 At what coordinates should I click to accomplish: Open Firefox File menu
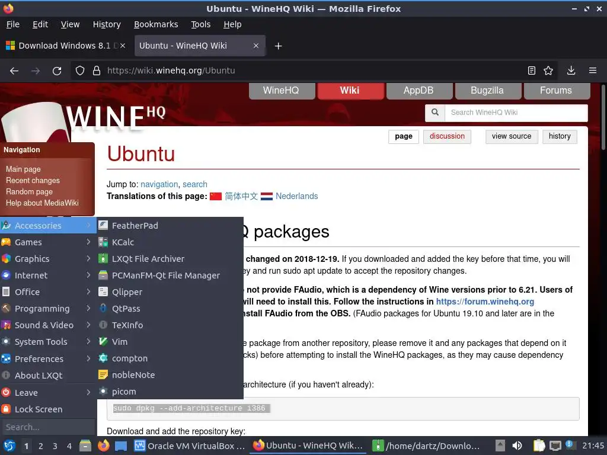pos(13,24)
